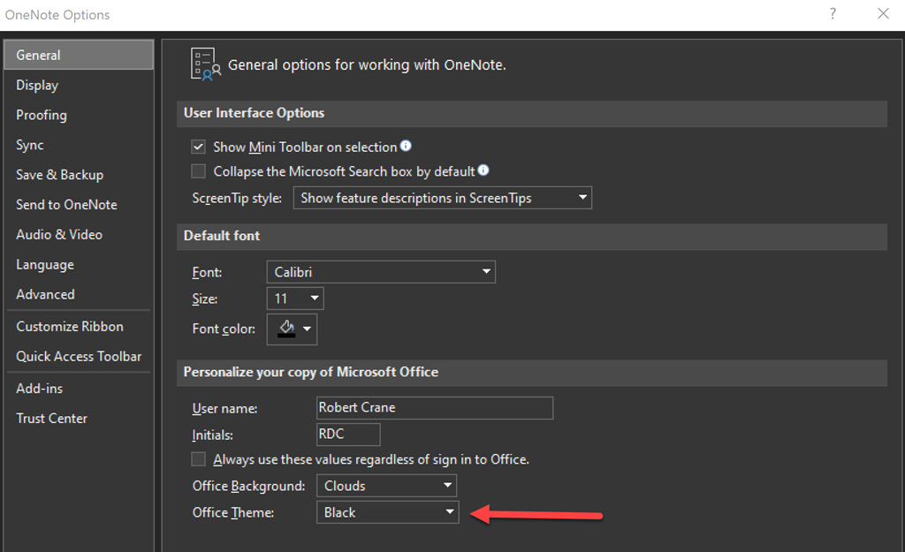Click the help question mark icon
Screen dimensions: 905x552
click(x=833, y=14)
